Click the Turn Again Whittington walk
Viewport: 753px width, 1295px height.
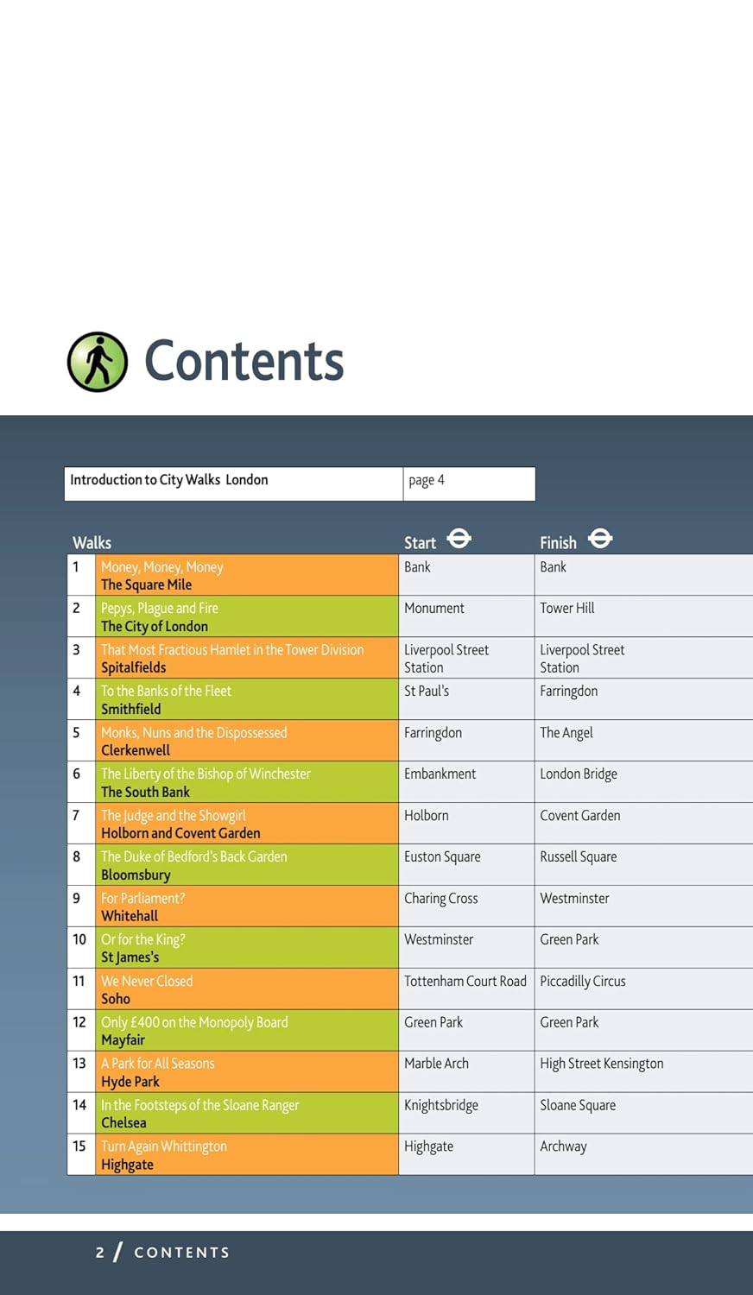(x=164, y=1147)
